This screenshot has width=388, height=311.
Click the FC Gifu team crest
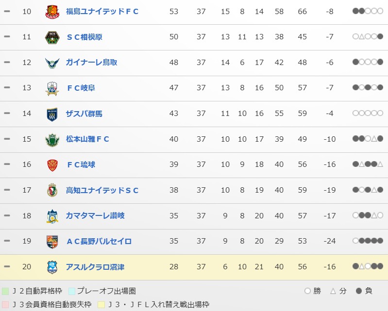pyautogui.click(x=52, y=88)
